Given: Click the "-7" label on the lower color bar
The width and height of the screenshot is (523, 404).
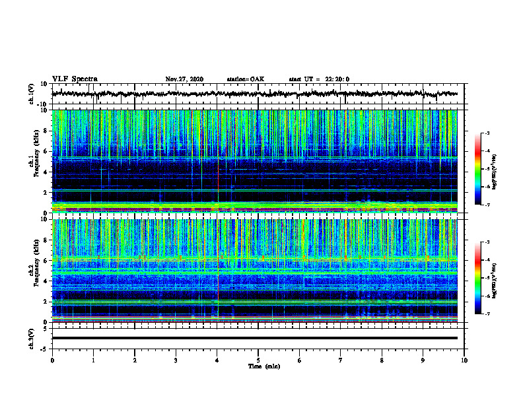Looking at the screenshot, I should [487, 314].
